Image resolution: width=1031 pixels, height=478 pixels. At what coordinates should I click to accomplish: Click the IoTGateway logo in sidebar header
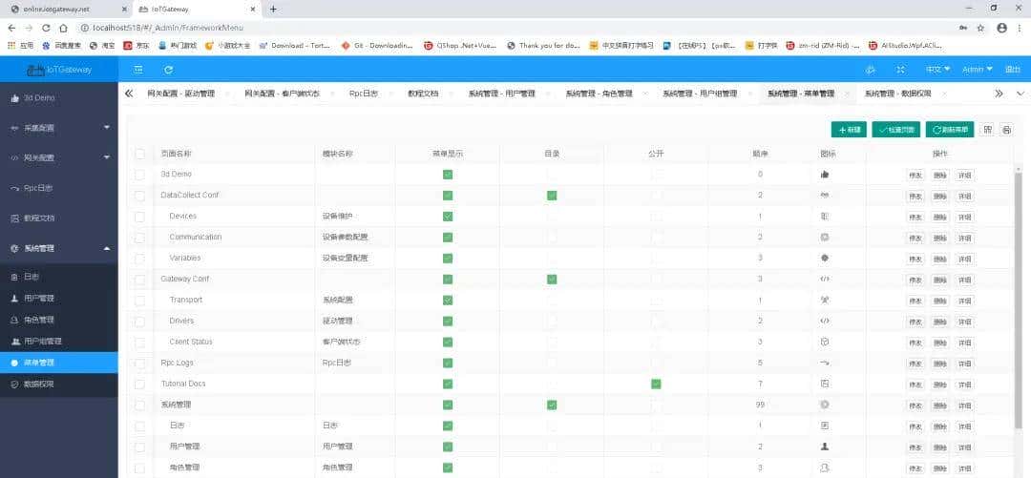(59, 69)
